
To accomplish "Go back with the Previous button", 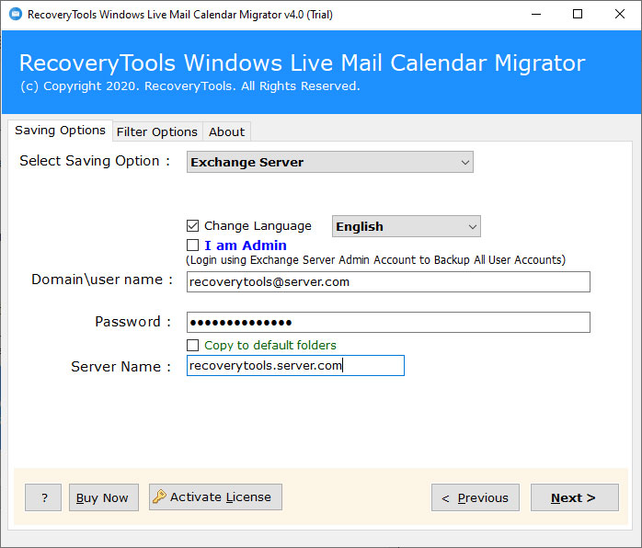I will click(476, 497).
